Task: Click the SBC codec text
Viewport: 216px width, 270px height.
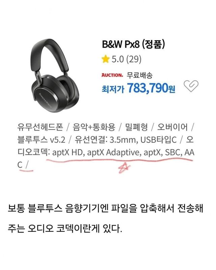Action: (172, 153)
